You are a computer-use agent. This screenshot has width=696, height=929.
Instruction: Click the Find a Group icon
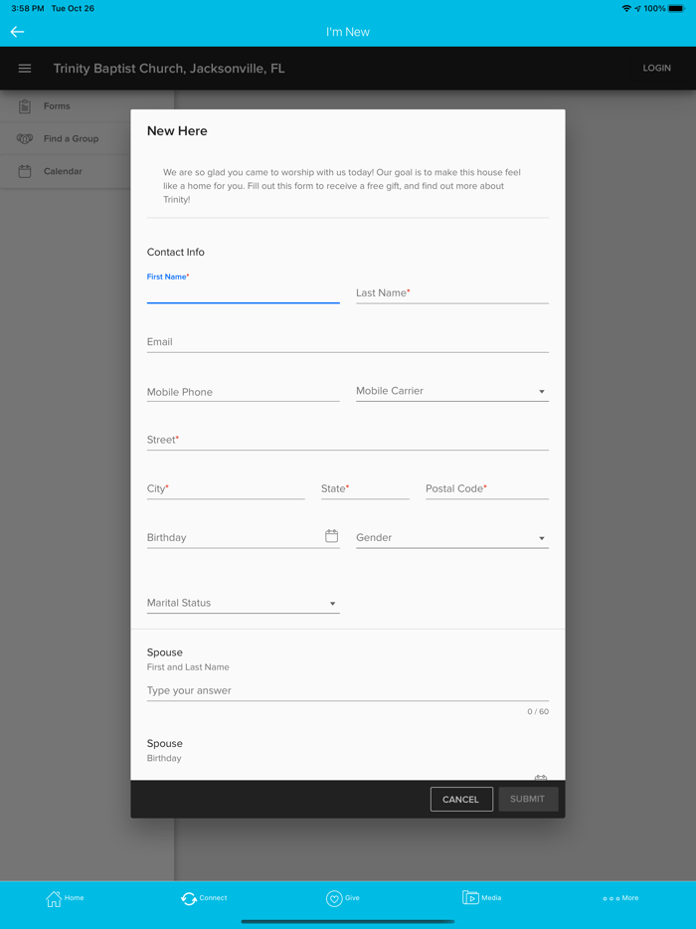(25, 138)
